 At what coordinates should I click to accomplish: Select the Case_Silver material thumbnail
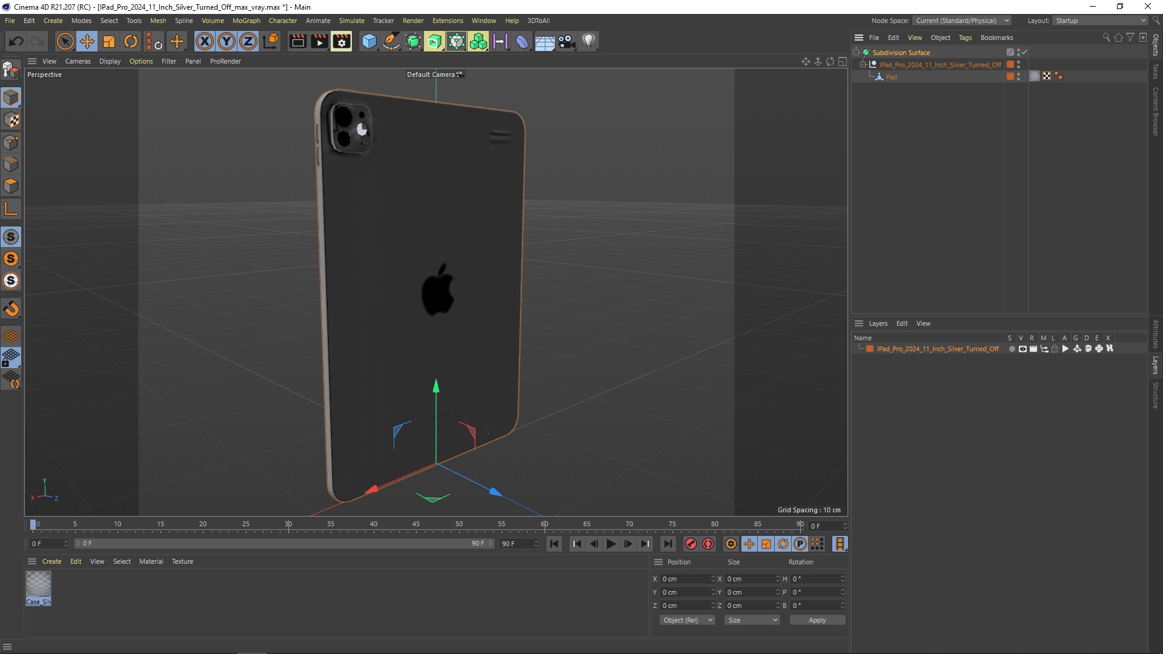(x=38, y=585)
